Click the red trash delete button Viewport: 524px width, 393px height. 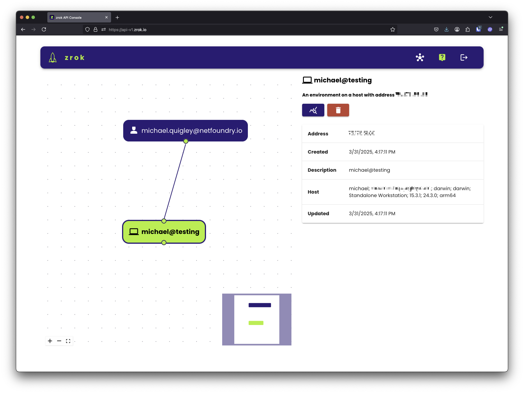tap(338, 110)
